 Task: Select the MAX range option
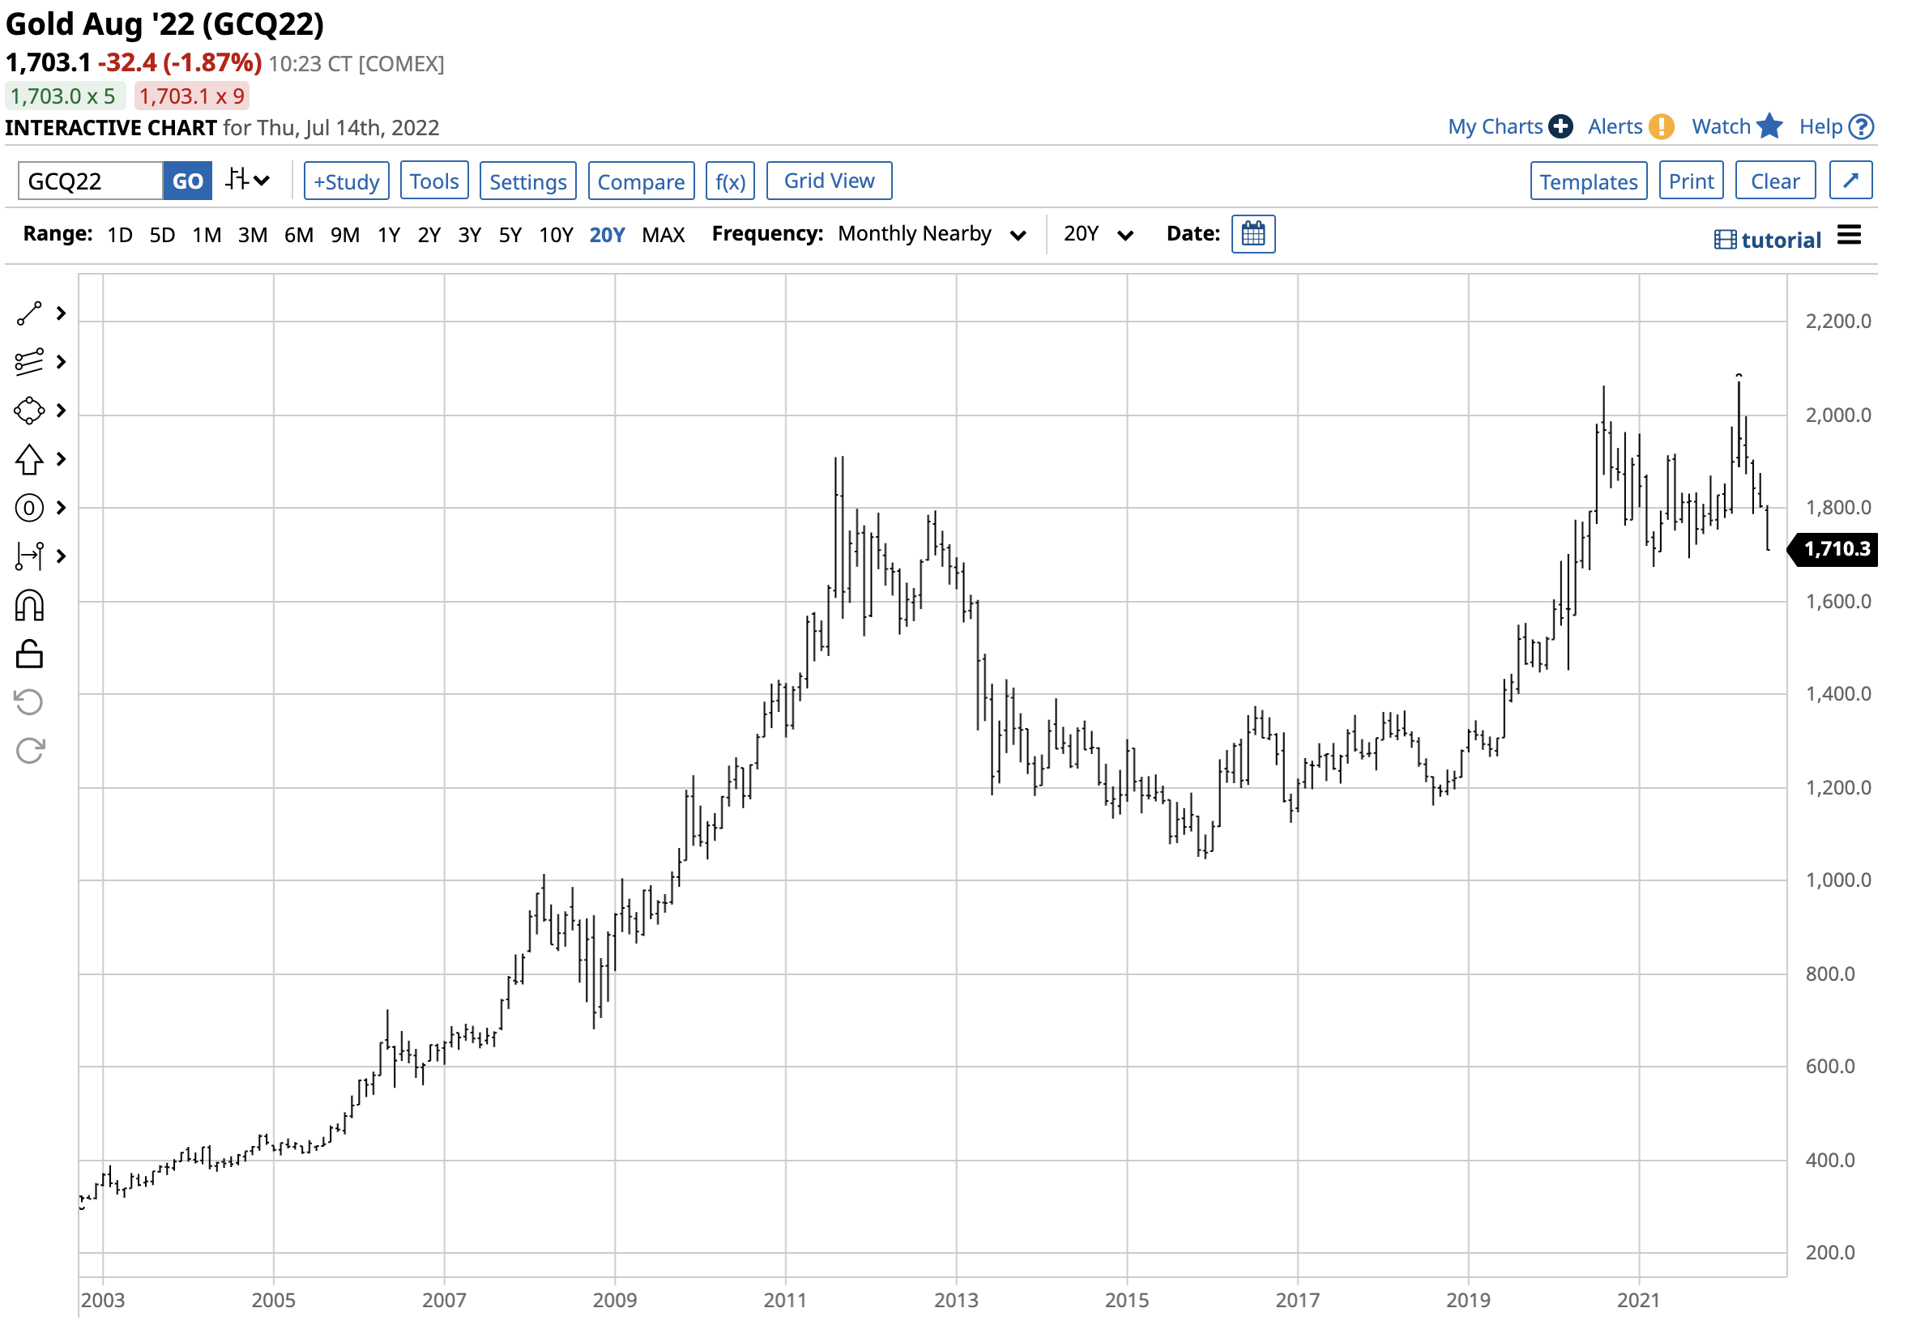click(663, 236)
